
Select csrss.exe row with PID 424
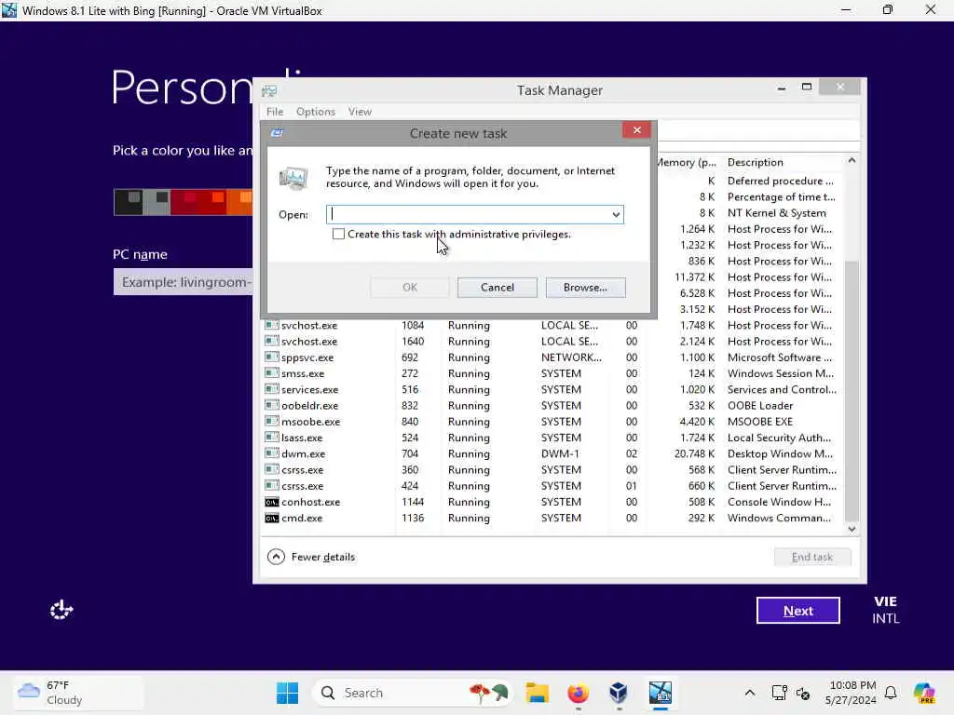coord(551,486)
